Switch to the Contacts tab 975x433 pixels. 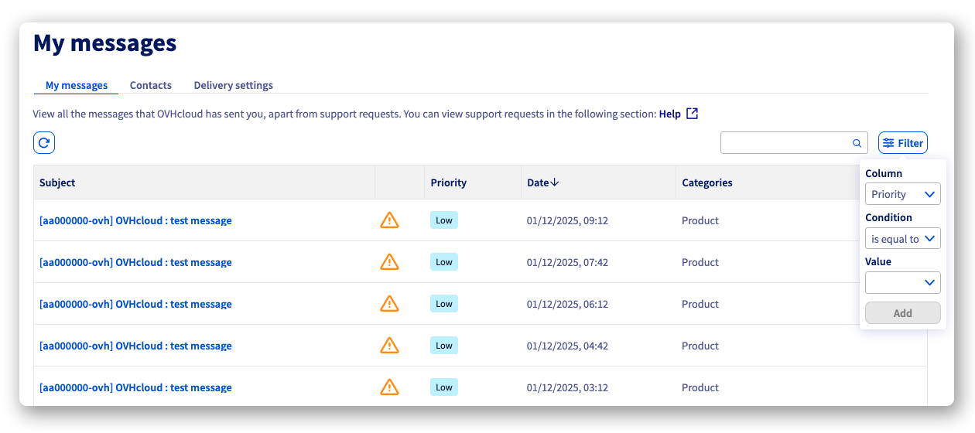click(151, 85)
